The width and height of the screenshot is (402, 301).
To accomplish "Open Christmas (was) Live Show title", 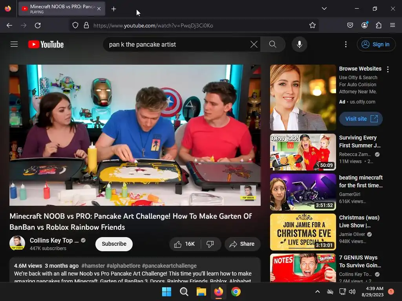I will tap(359, 221).
